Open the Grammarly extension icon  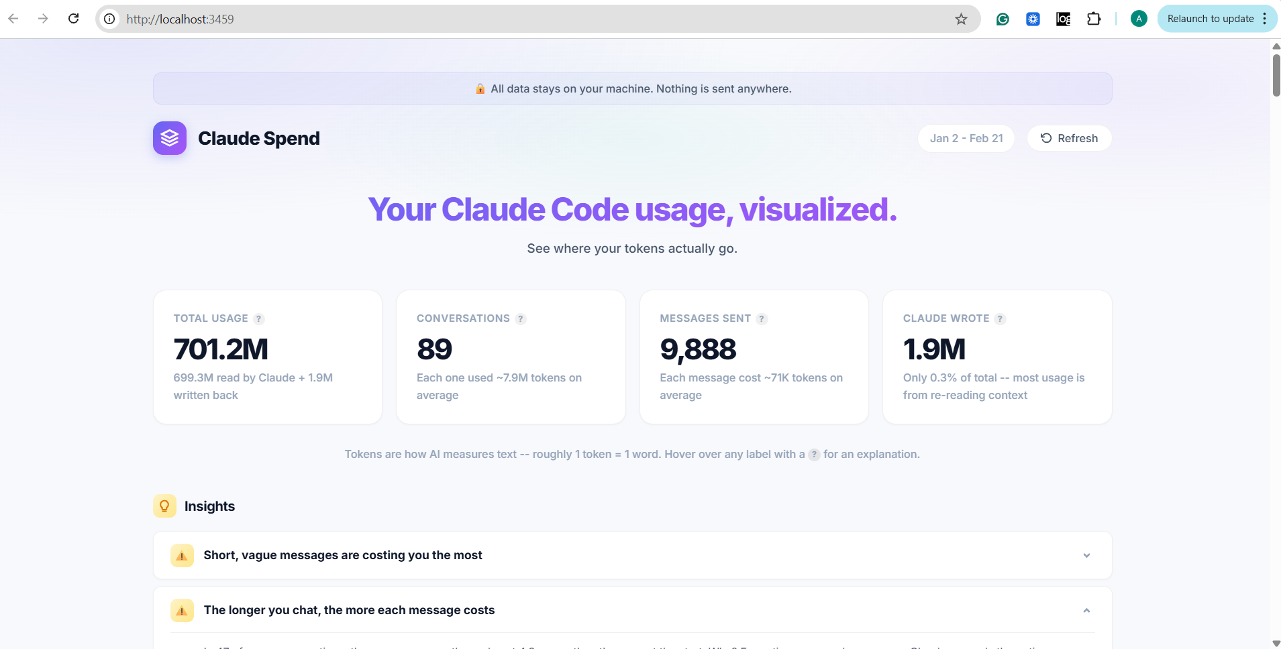[1003, 19]
